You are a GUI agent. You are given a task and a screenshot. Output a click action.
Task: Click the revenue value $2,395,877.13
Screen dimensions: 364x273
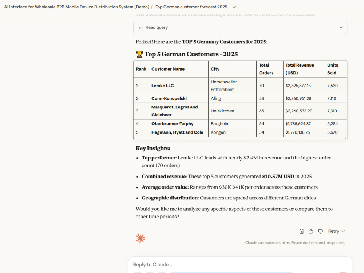coord(298,86)
